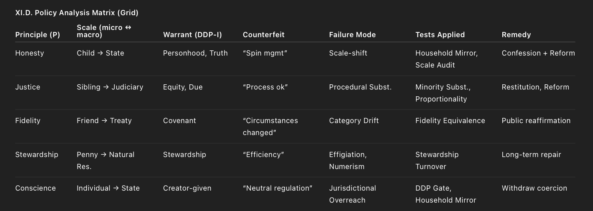Select the "Remedy" column header

(x=516, y=35)
